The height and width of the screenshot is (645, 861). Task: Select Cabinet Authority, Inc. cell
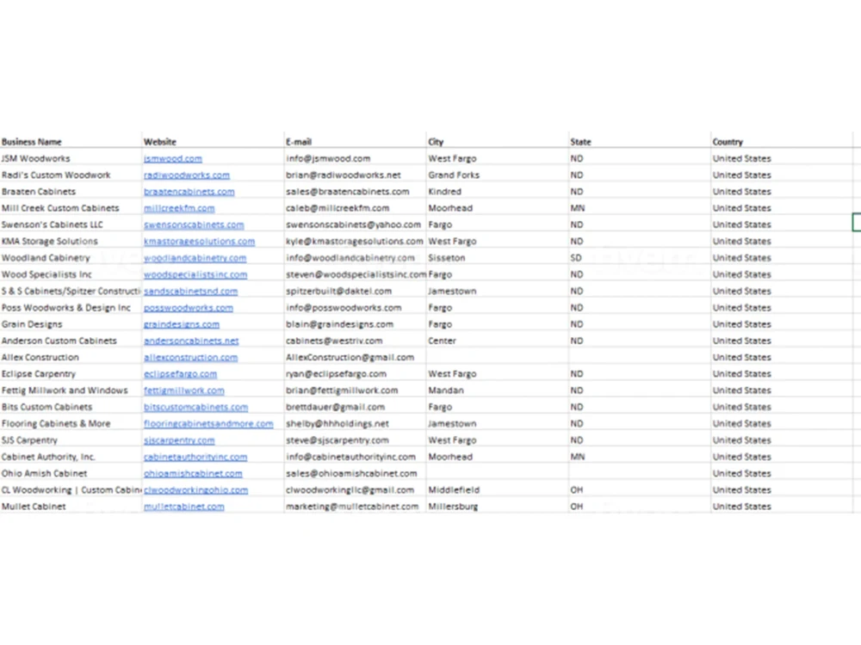[71, 457]
